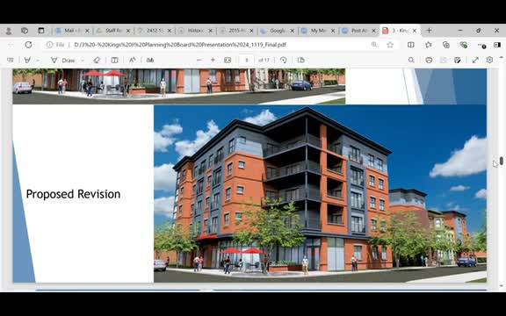Click the building rendering image

click(320, 193)
